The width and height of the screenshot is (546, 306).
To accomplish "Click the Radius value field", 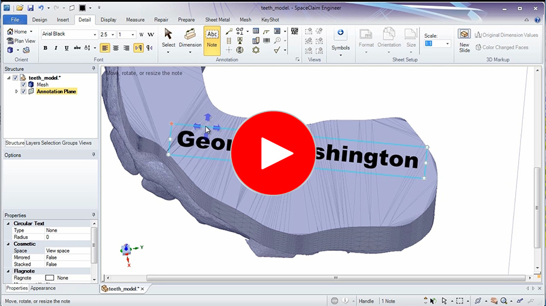I will coord(68,237).
